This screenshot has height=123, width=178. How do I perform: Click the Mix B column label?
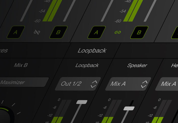tap(21, 65)
